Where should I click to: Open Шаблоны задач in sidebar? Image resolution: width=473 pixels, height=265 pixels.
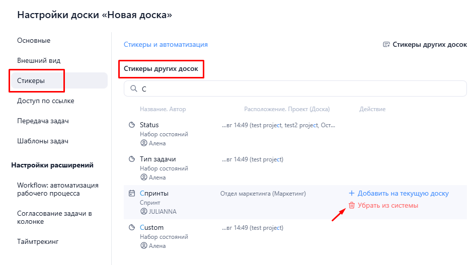[43, 141]
